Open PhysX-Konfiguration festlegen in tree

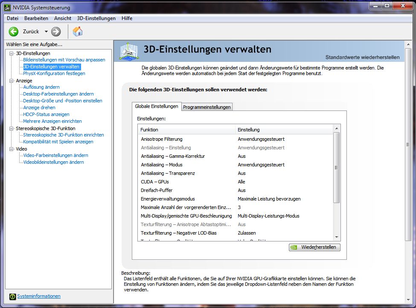pyautogui.click(x=54, y=73)
